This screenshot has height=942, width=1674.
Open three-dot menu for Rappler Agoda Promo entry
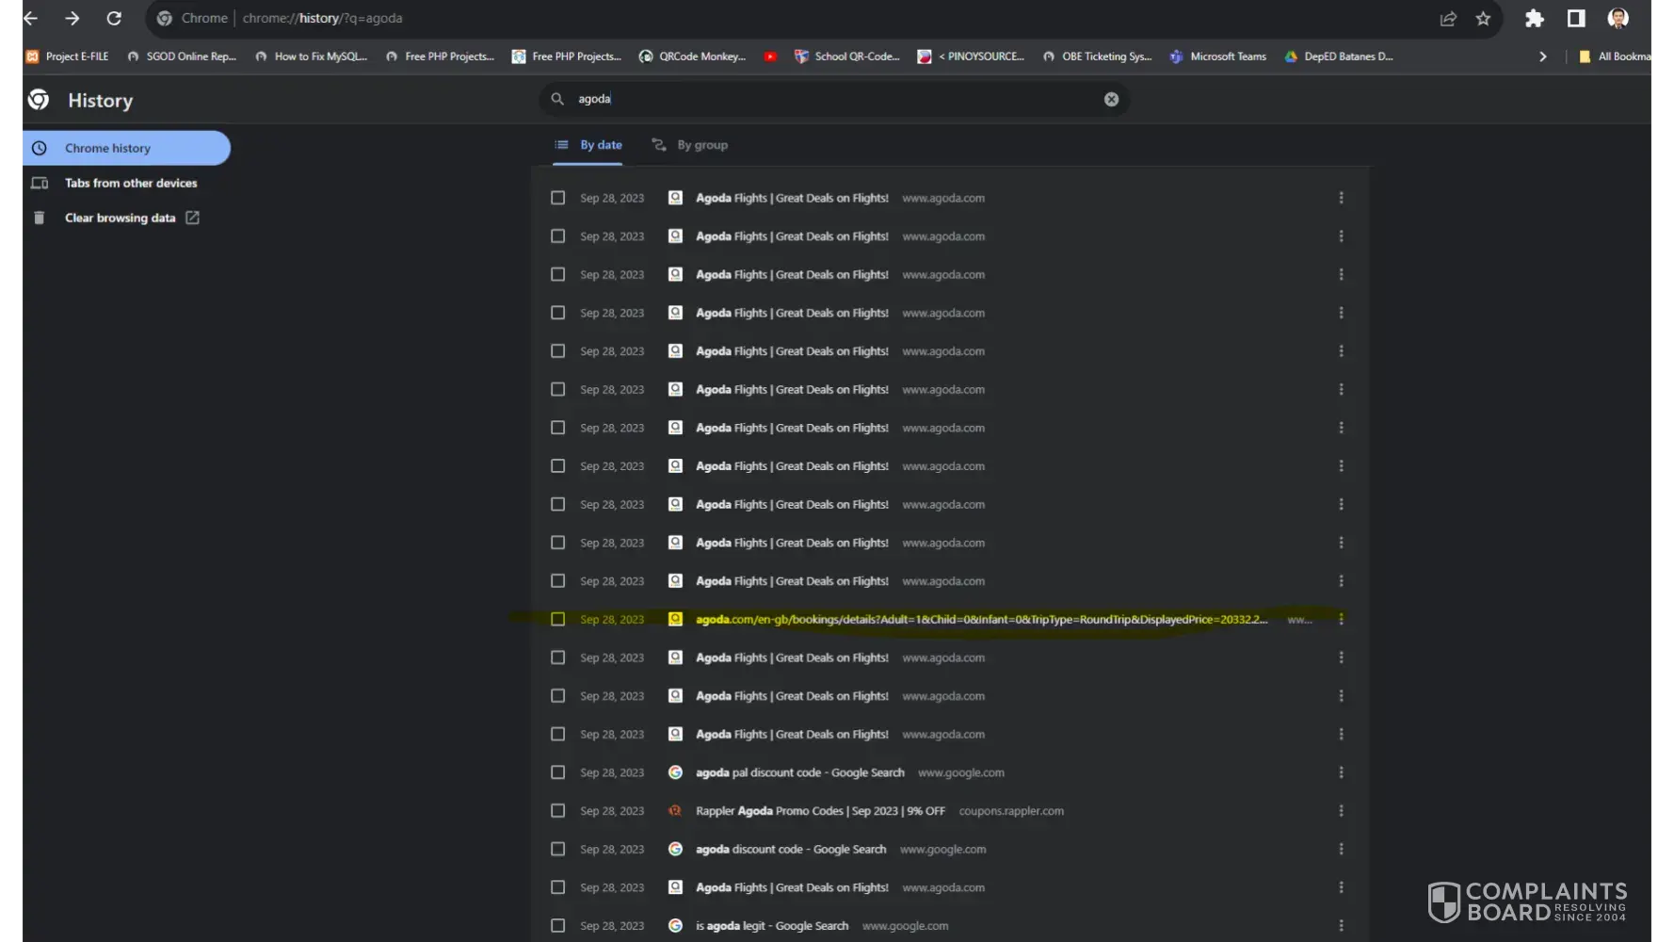(1341, 811)
